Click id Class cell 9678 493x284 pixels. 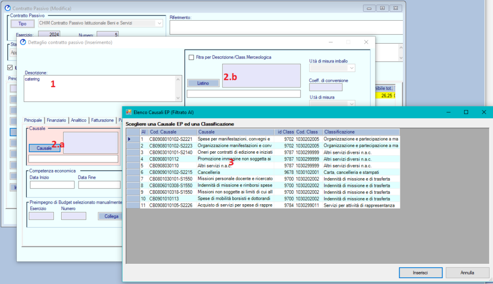pyautogui.click(x=289, y=173)
